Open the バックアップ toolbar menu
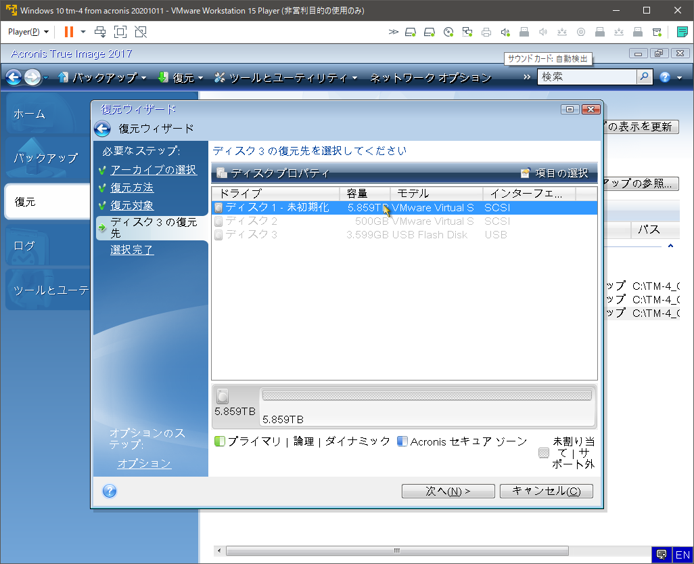 tap(102, 78)
